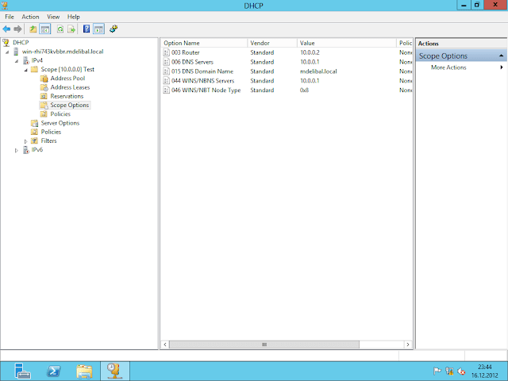Click the Back arrow toolbar icon
This screenshot has width=508, height=381.
pyautogui.click(x=7, y=29)
